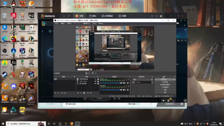Viewport: 224px width, 126px height.
Task: Open the scene transition 渐变 dropdown
Action: (141, 80)
